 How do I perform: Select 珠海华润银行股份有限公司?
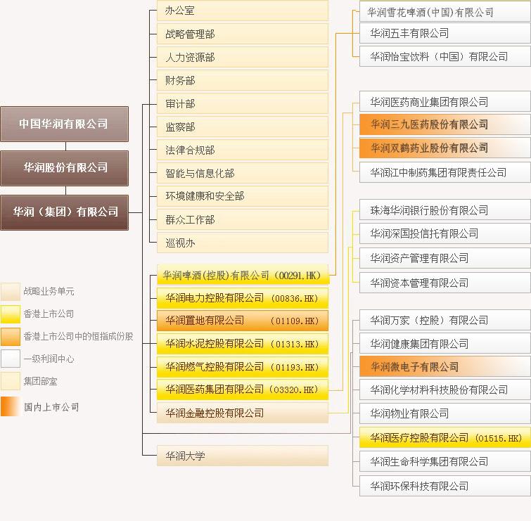tap(445, 210)
